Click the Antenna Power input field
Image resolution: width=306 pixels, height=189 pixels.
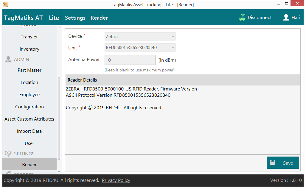point(130,60)
